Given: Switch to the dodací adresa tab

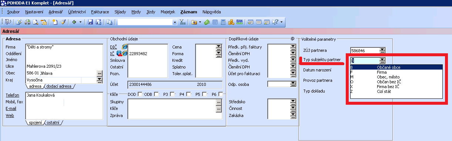Looking at the screenshot, I should [59, 86].
